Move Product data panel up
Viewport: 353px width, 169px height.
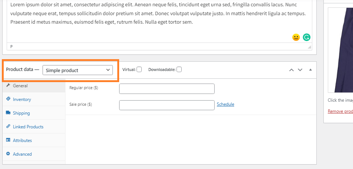point(291,70)
